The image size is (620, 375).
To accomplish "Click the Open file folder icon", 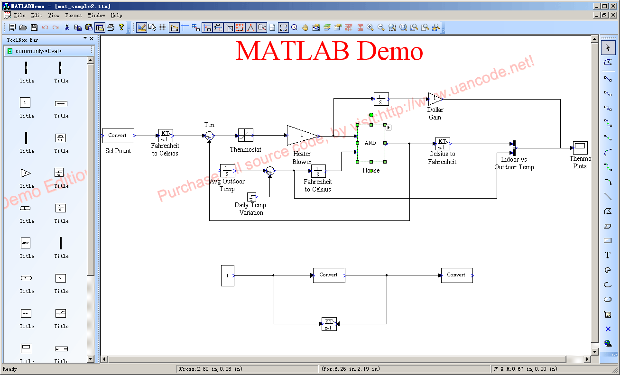I will point(23,27).
